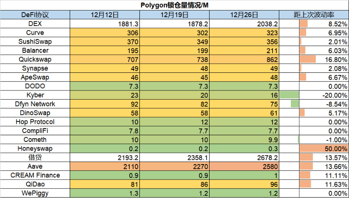Select Aave's value 2580

(x=244, y=166)
